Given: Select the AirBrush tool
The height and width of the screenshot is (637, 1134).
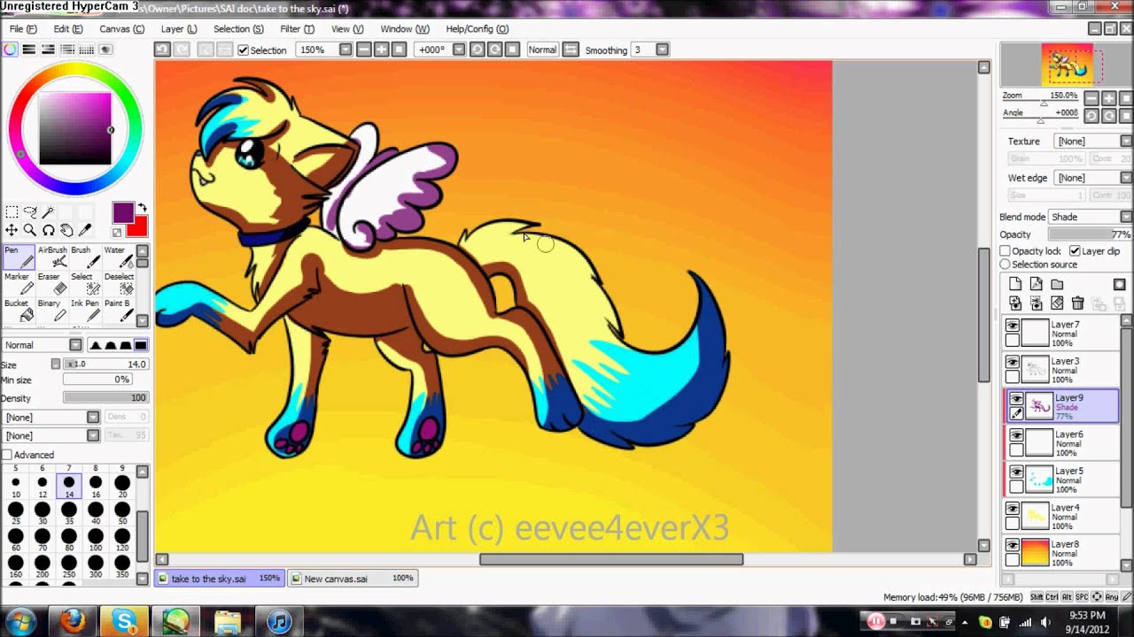Looking at the screenshot, I should click(52, 257).
